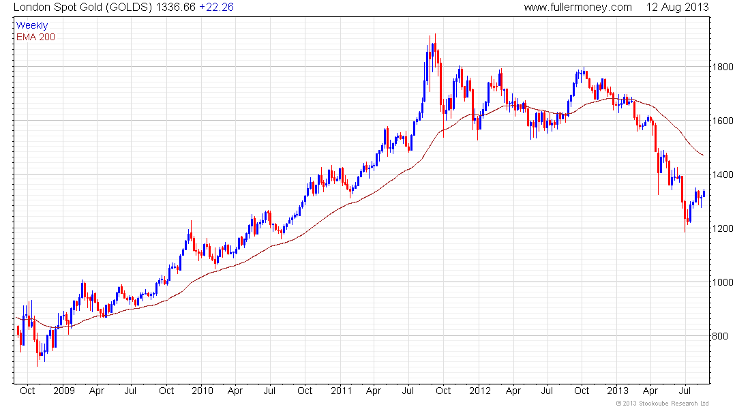Click the Stockcube Research Ltd copyright text
The width and height of the screenshot is (750, 409).
(663, 404)
